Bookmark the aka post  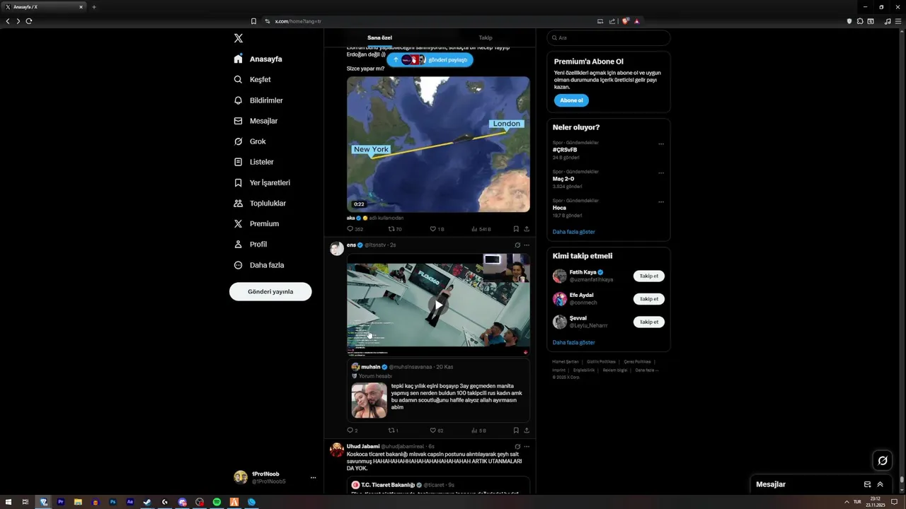click(516, 229)
